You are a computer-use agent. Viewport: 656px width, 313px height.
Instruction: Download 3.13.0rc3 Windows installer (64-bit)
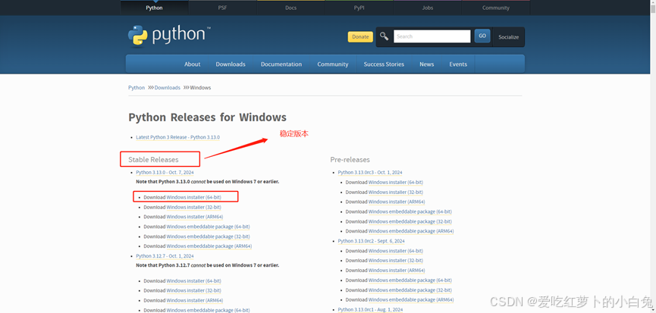[x=396, y=182]
